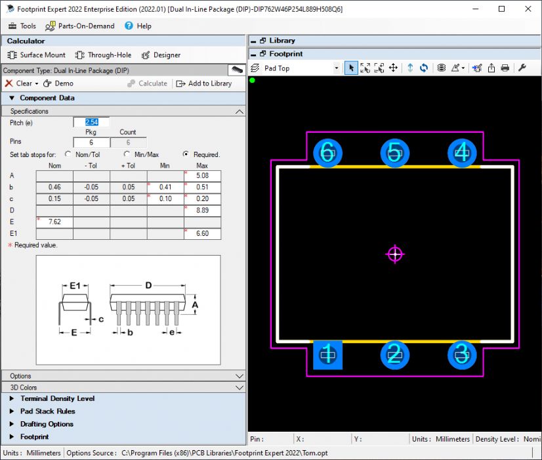Expand the Footprint section in Calculator
The width and height of the screenshot is (542, 460).
click(12, 437)
